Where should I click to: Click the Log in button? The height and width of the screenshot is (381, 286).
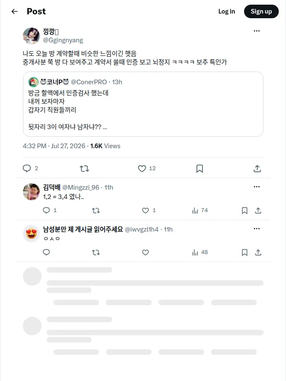coord(227,11)
